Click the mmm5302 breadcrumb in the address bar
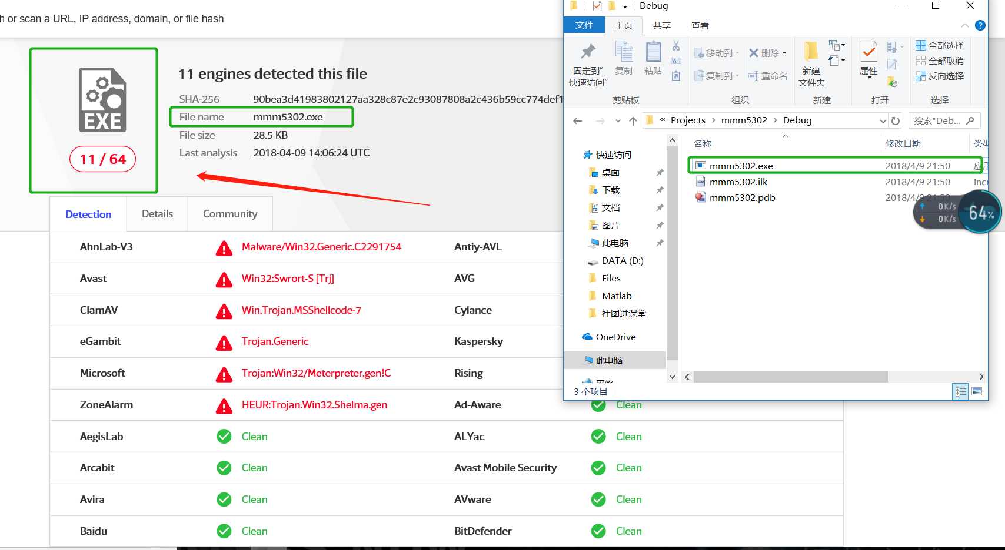This screenshot has width=1005, height=550. 744,120
